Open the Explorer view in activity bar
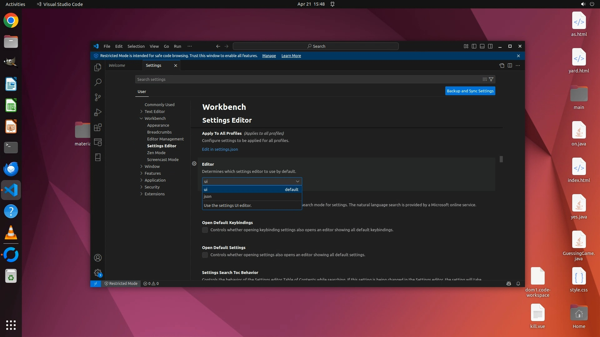The width and height of the screenshot is (600, 337). tap(98, 67)
